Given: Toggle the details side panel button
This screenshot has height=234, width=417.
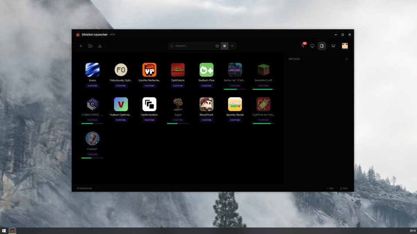Looking at the screenshot, I should pyautogui.click(x=322, y=46).
